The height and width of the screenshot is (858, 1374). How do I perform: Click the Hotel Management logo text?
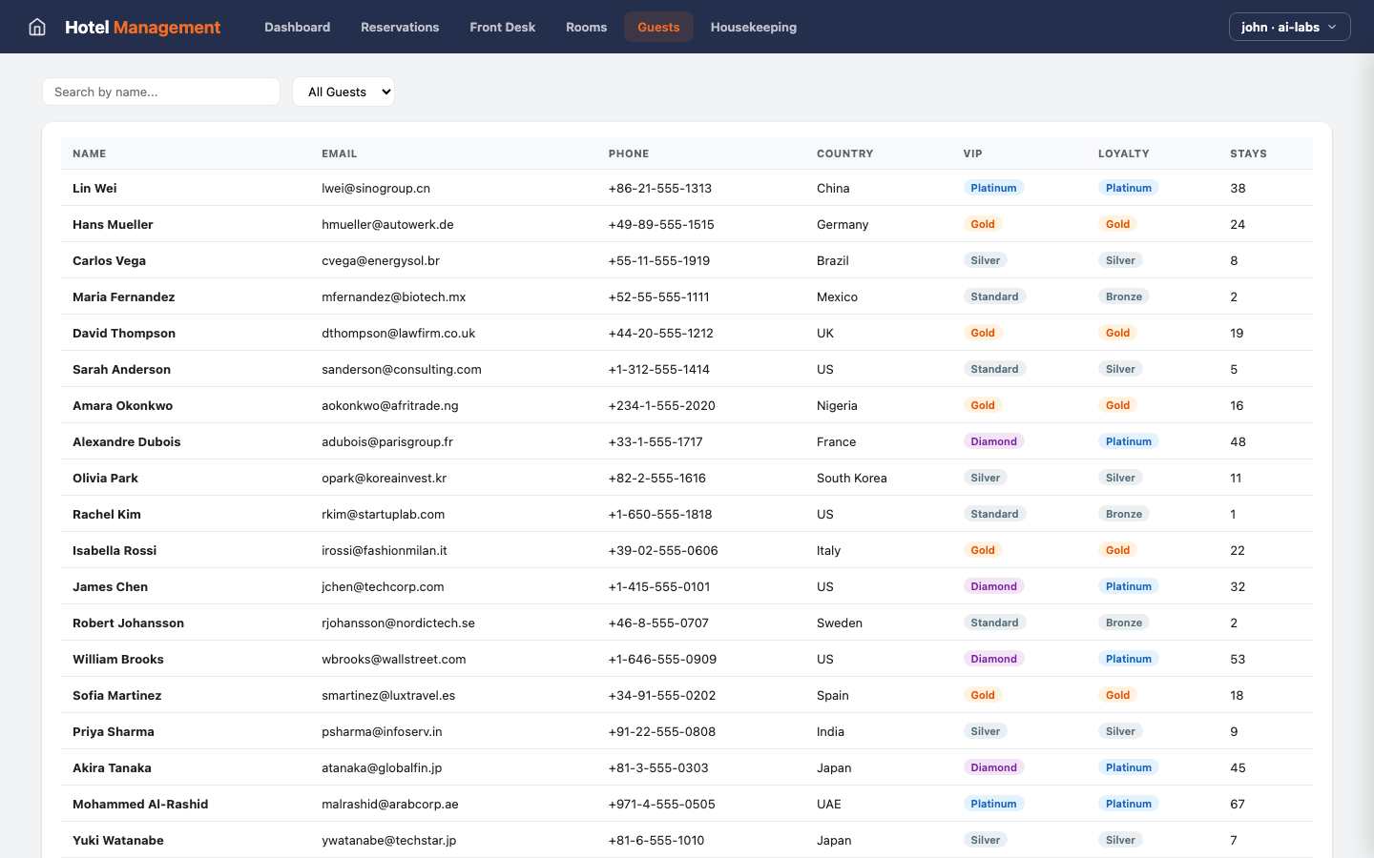[x=142, y=27]
